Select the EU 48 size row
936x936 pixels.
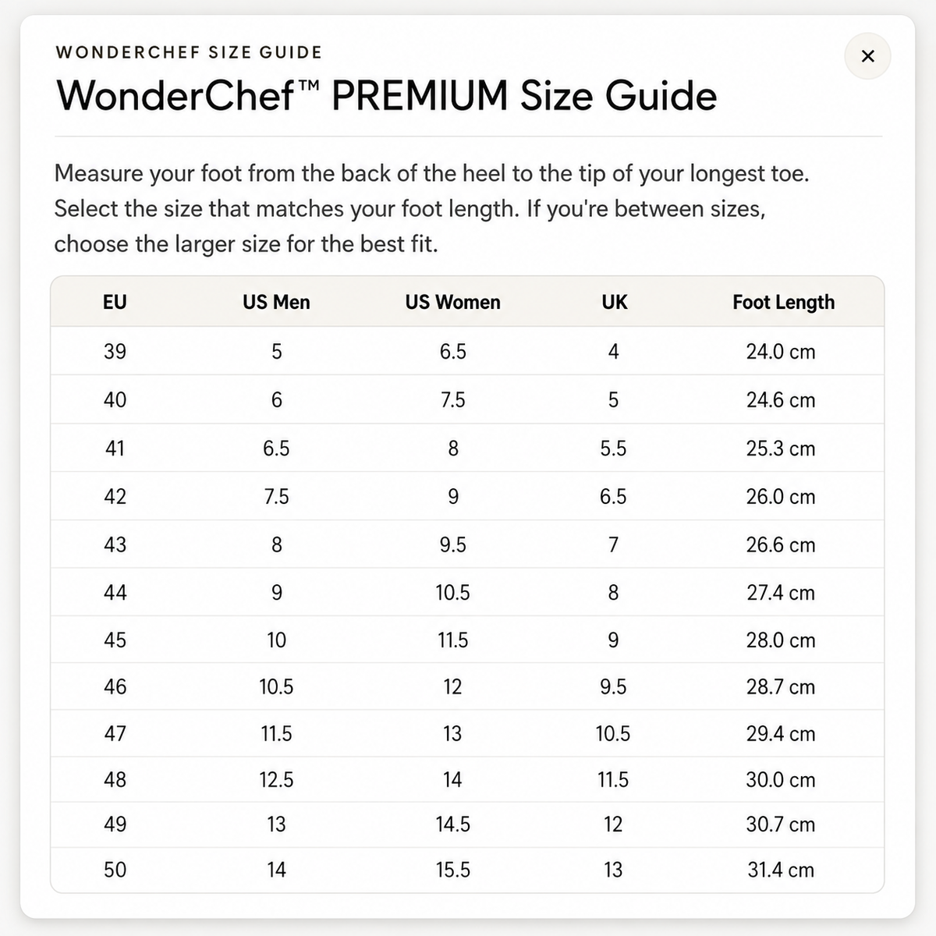pyautogui.click(x=467, y=779)
